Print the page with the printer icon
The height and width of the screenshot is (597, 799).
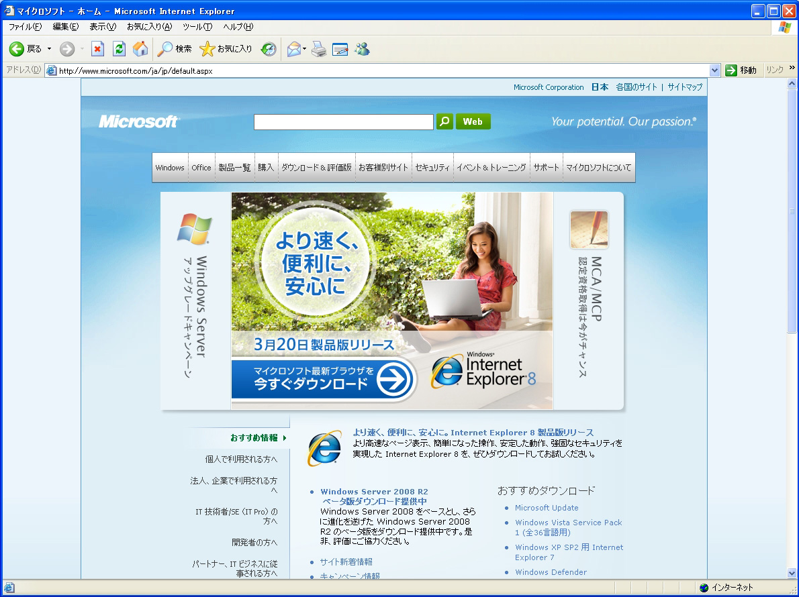[x=319, y=49]
